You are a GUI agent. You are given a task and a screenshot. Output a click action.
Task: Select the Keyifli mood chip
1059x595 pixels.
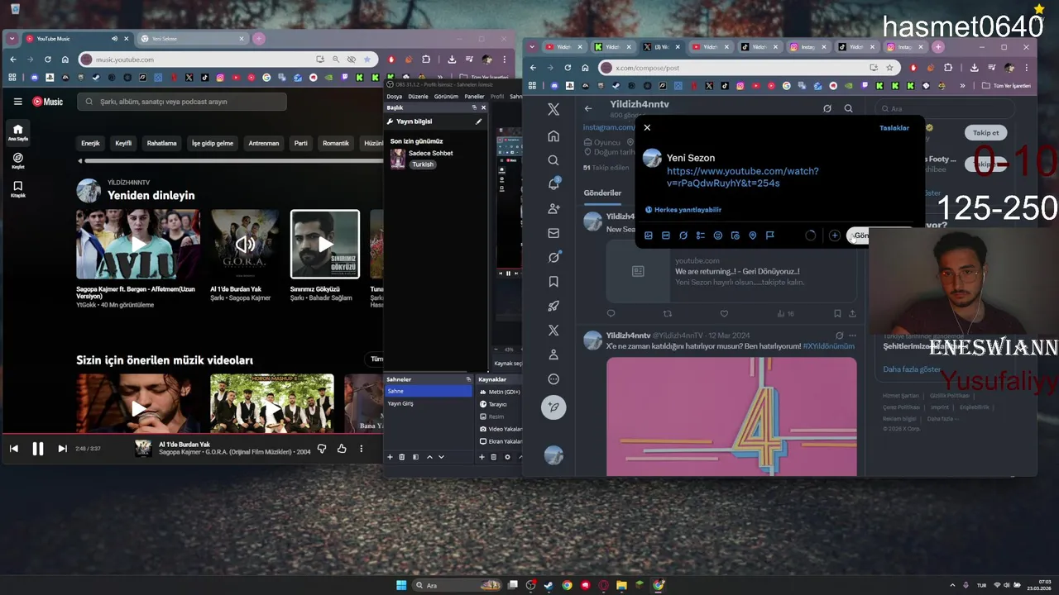pyautogui.click(x=123, y=143)
